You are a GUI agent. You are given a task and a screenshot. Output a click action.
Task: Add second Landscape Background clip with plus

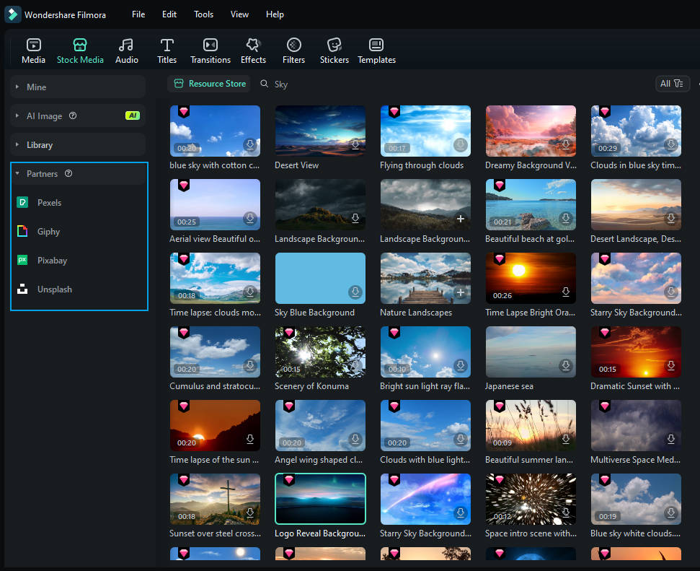point(460,218)
